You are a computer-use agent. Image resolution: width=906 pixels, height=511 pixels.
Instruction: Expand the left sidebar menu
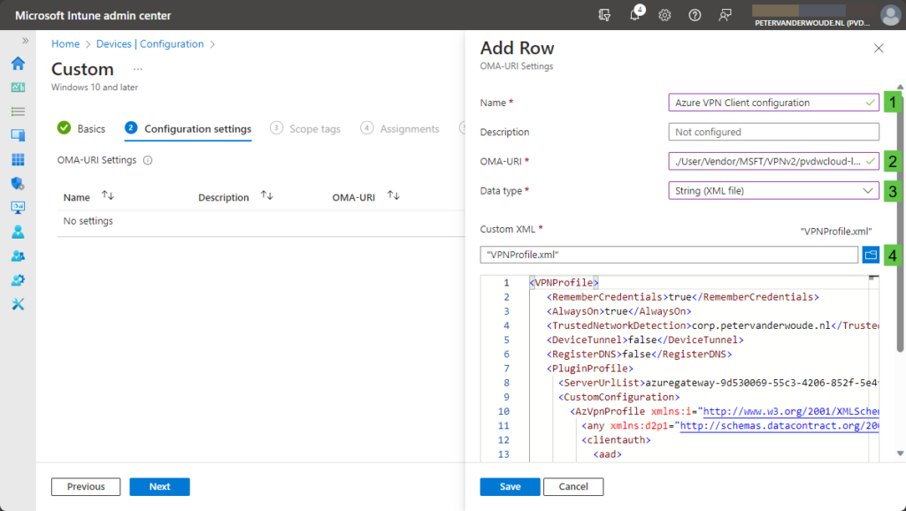25,41
